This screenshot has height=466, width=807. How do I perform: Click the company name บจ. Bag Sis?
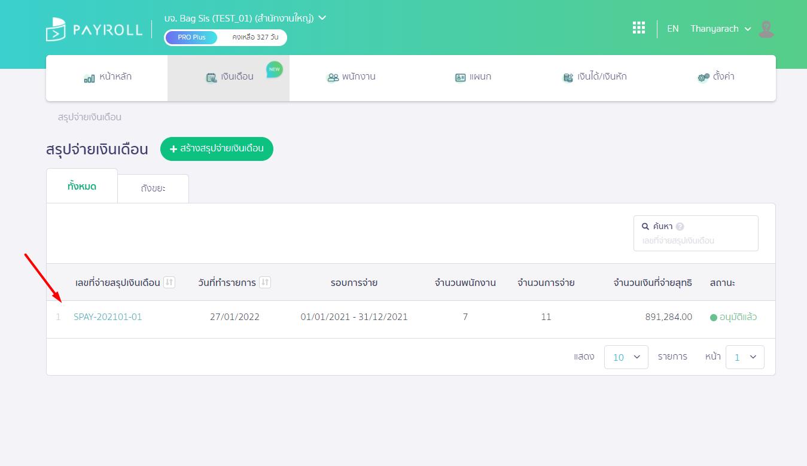pos(239,18)
